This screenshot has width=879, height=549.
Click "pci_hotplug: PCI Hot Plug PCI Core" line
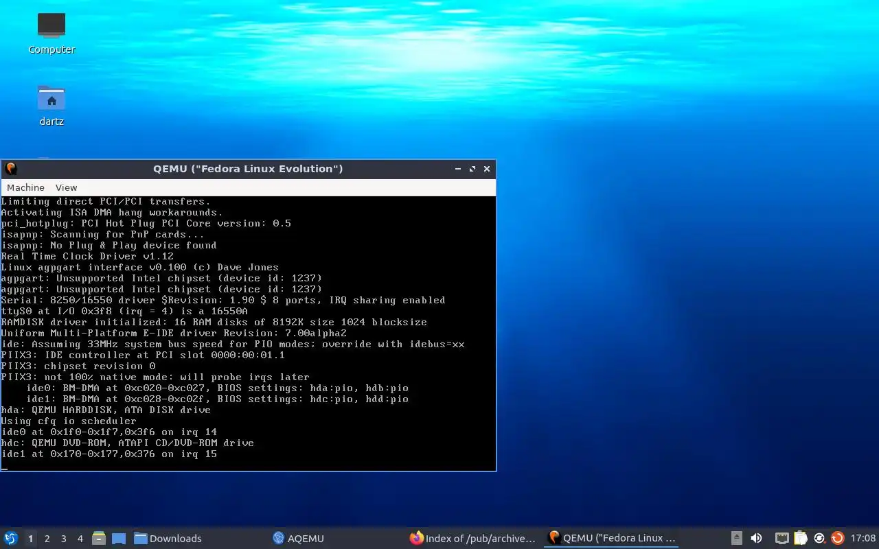146,224
